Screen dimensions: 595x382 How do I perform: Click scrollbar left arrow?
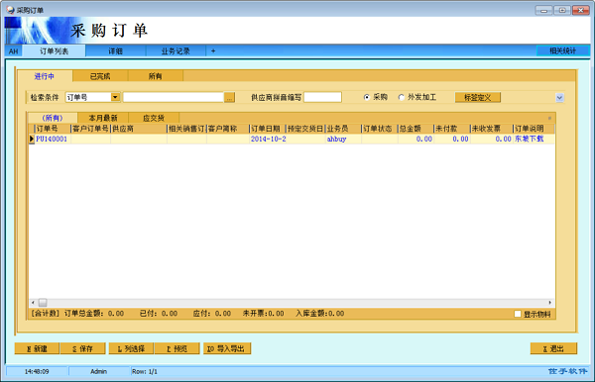coord(33,303)
